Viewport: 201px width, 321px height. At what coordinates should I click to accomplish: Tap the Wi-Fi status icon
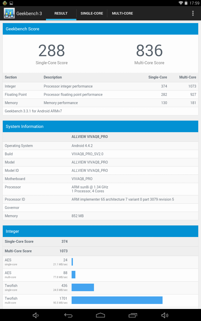(181, 3)
